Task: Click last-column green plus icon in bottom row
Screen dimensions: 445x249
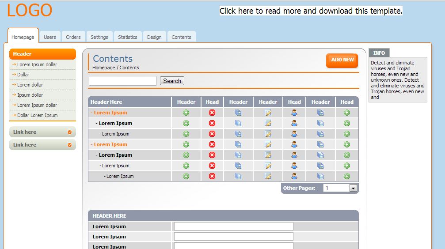Action: tap(347, 176)
